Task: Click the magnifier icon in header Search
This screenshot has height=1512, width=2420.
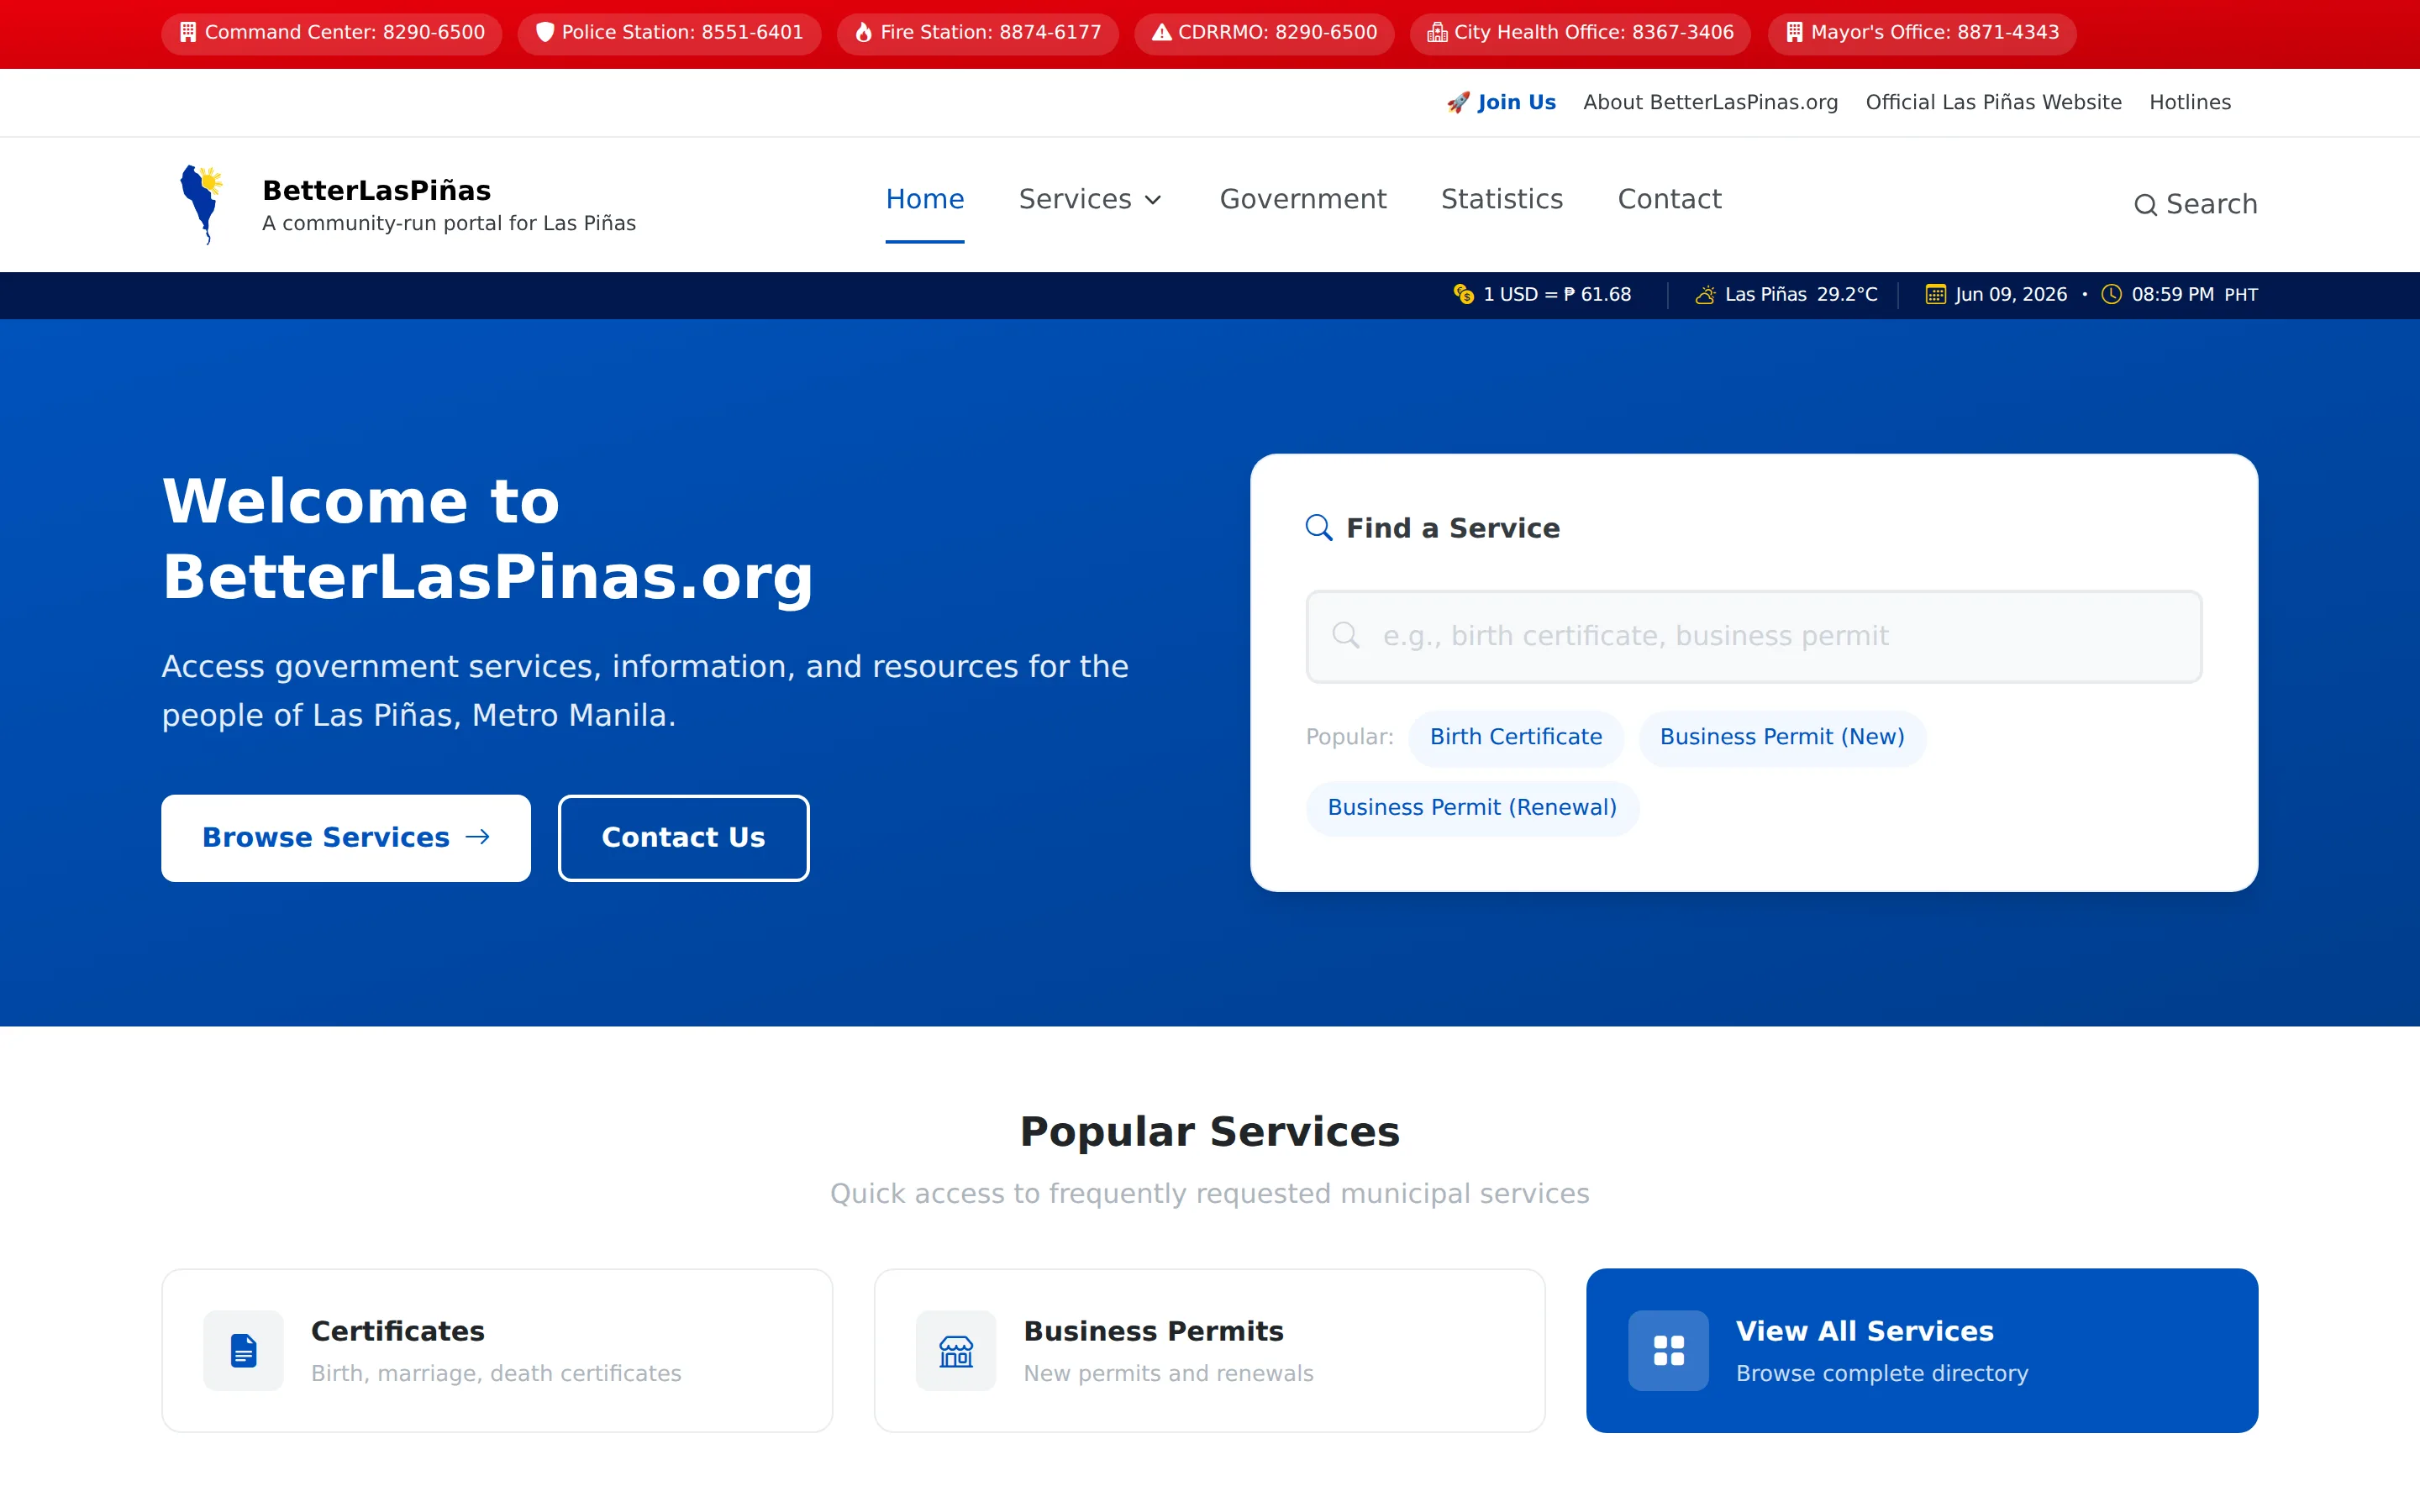Action: pos(2145,205)
